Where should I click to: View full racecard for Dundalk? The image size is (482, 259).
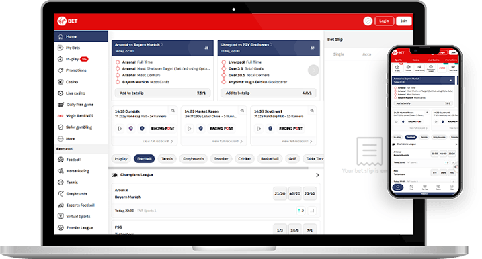click(158, 141)
